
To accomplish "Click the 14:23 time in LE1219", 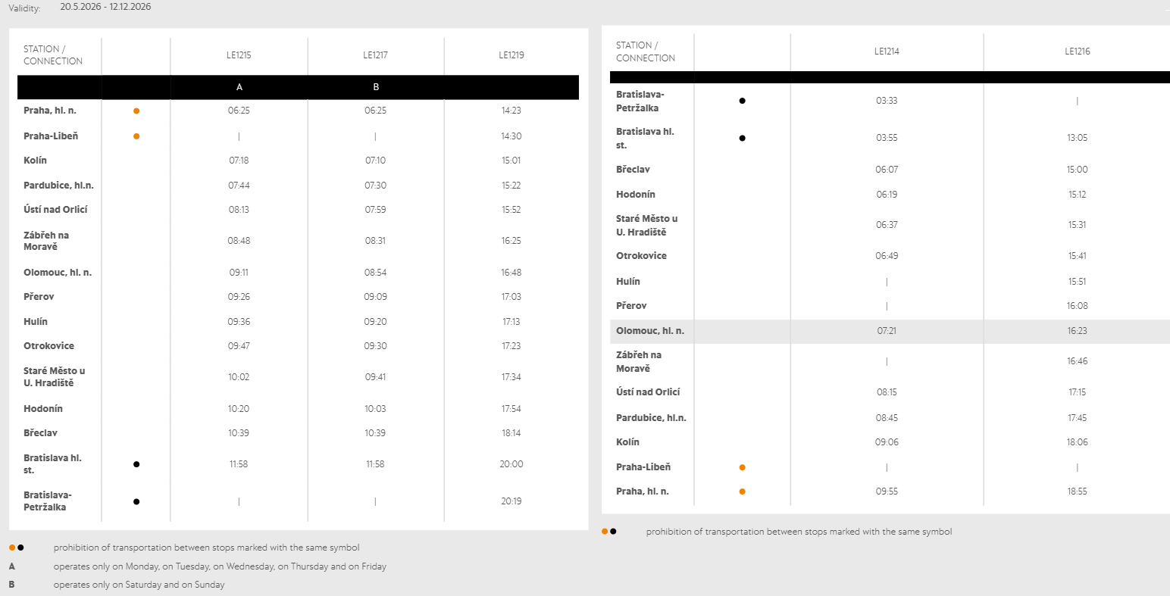I will tap(511, 111).
